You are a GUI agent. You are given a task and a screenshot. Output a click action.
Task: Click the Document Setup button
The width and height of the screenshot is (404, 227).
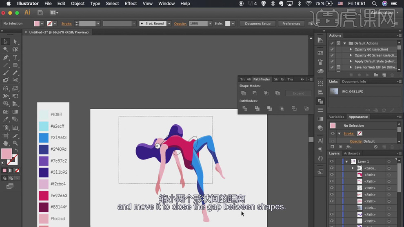pyautogui.click(x=257, y=24)
